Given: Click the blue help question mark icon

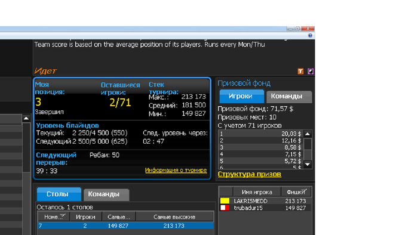Looking at the screenshot, I should (310, 35).
